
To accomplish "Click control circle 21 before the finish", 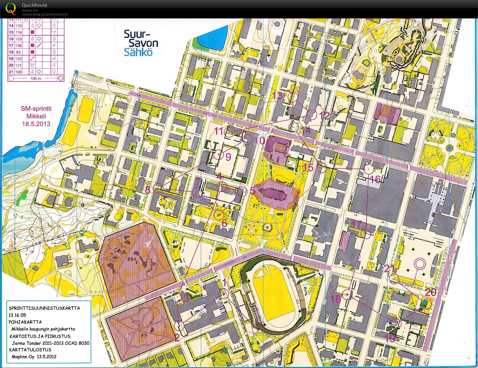I will [394, 279].
